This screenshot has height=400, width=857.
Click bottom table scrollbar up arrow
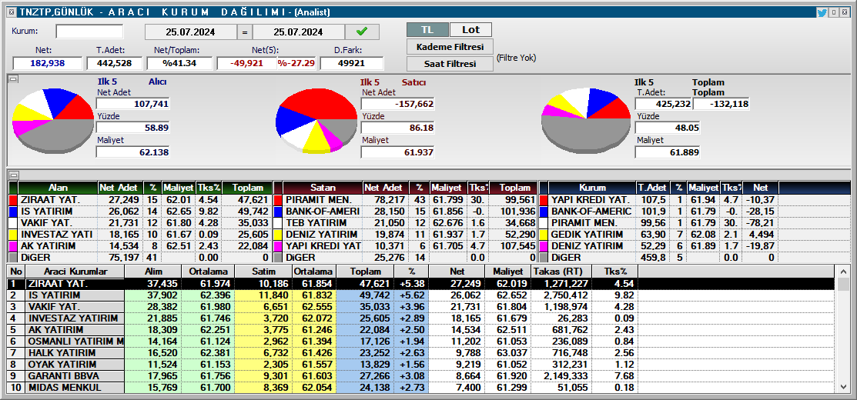click(843, 272)
